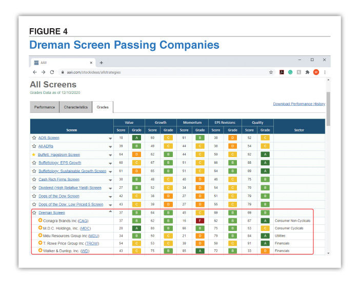Image resolution: width=359 pixels, height=289 pixels.
Task: Switch to the Characteristics tab
Action: 76,107
